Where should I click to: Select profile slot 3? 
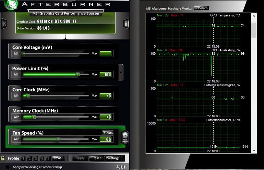[36, 158]
